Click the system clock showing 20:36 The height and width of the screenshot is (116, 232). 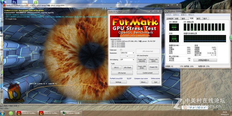tap(224, 112)
